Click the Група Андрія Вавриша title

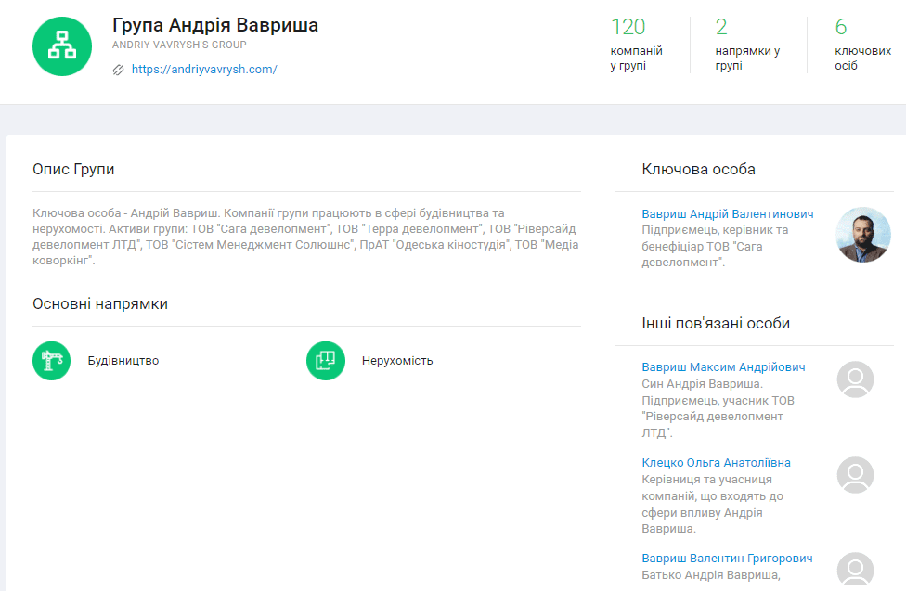pyautogui.click(x=215, y=25)
